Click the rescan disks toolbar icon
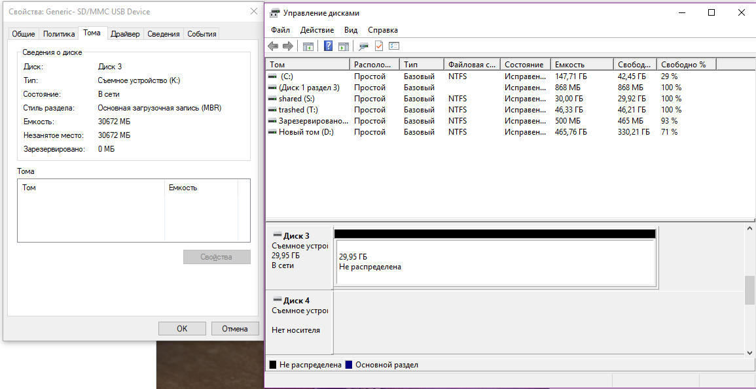Screen dimensions: 756x389 point(364,46)
